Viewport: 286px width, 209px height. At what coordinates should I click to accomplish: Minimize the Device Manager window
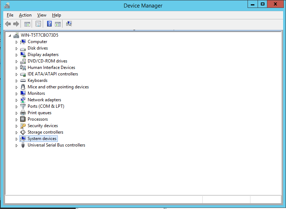pyautogui.click(x=253, y=4)
